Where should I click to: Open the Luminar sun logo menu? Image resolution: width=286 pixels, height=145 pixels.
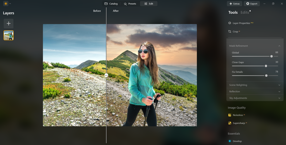point(6,4)
